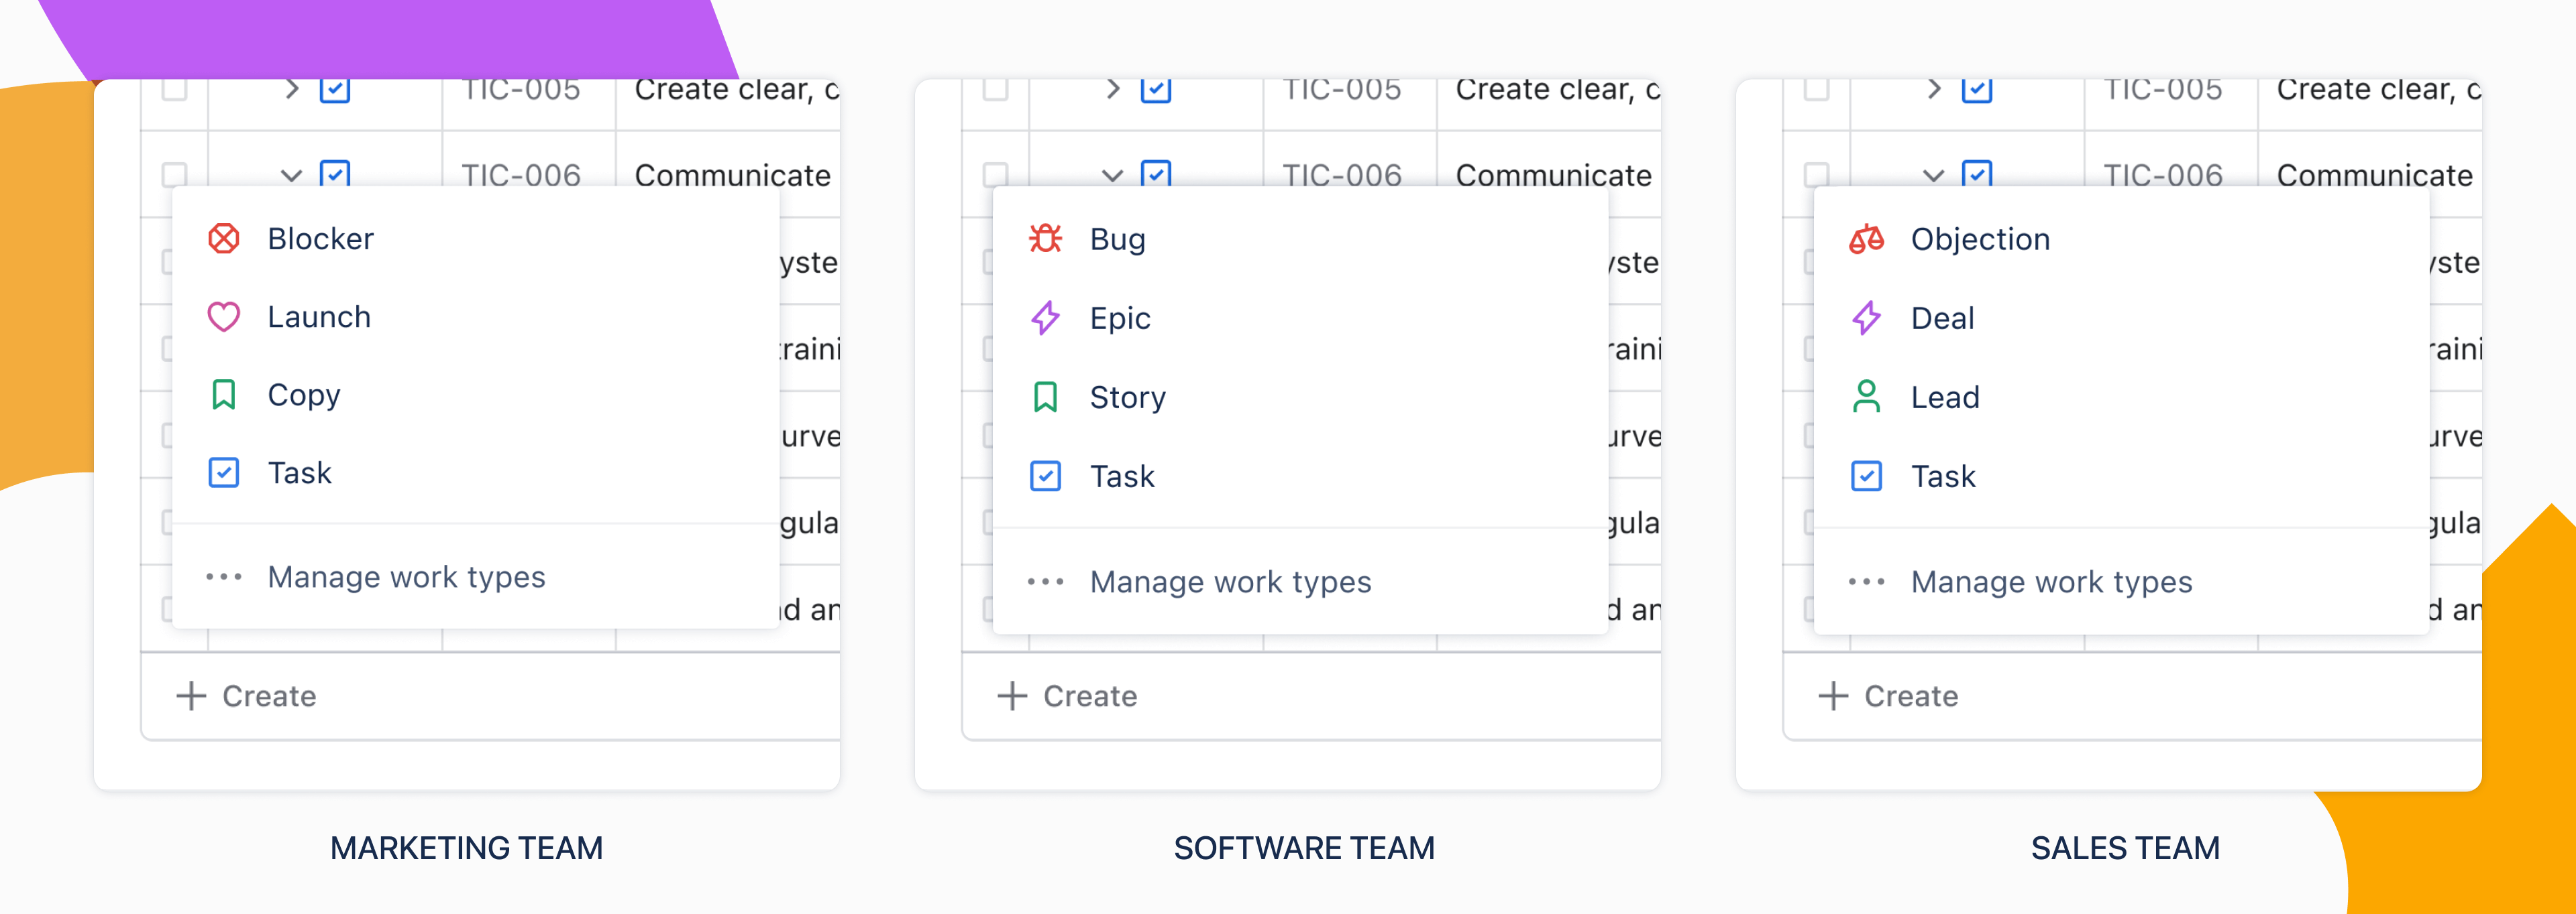Choose the Copy work type
This screenshot has height=914, width=2576.
[476, 395]
